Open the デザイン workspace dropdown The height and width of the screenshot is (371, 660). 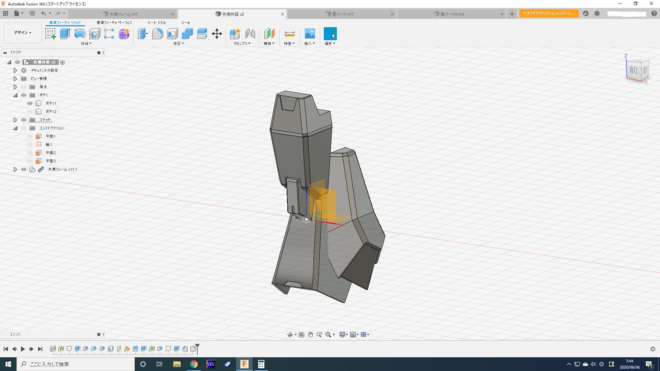23,33
